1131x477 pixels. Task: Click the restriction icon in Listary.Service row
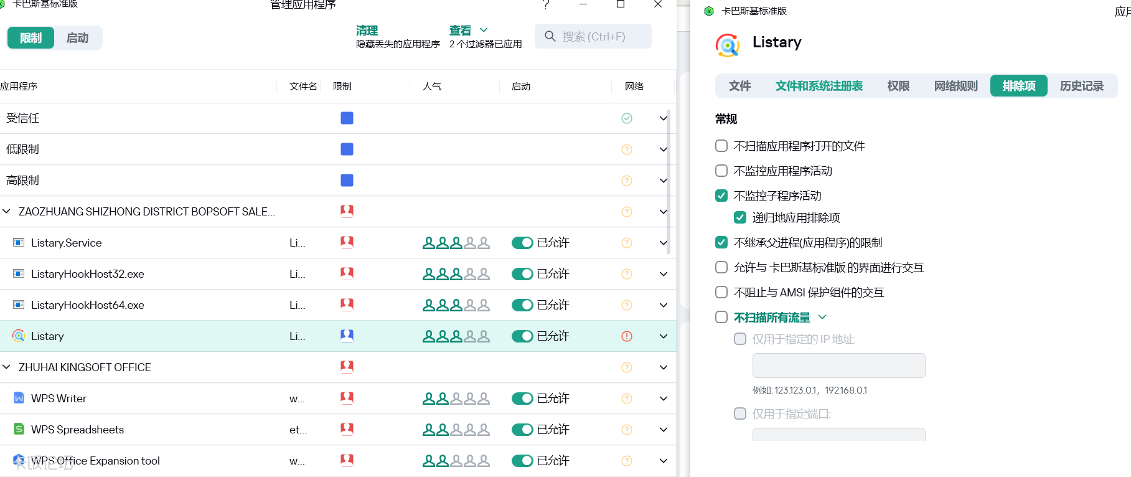(347, 242)
